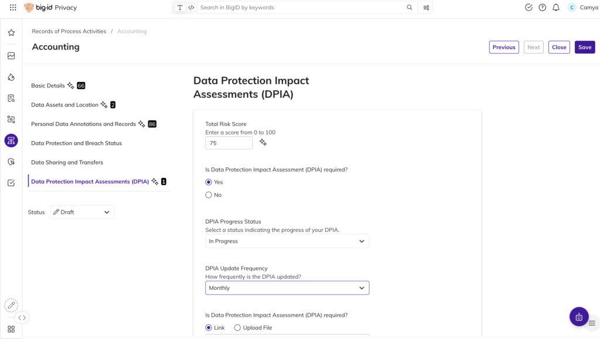Image resolution: width=600 pixels, height=339 pixels.
Task: Go to Data Sharing and Transfers section
Action: pyautogui.click(x=67, y=162)
